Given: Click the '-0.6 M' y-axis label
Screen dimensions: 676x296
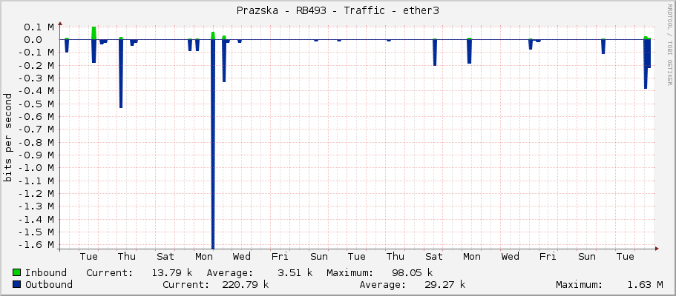Looking at the screenshot, I should tap(36, 117).
